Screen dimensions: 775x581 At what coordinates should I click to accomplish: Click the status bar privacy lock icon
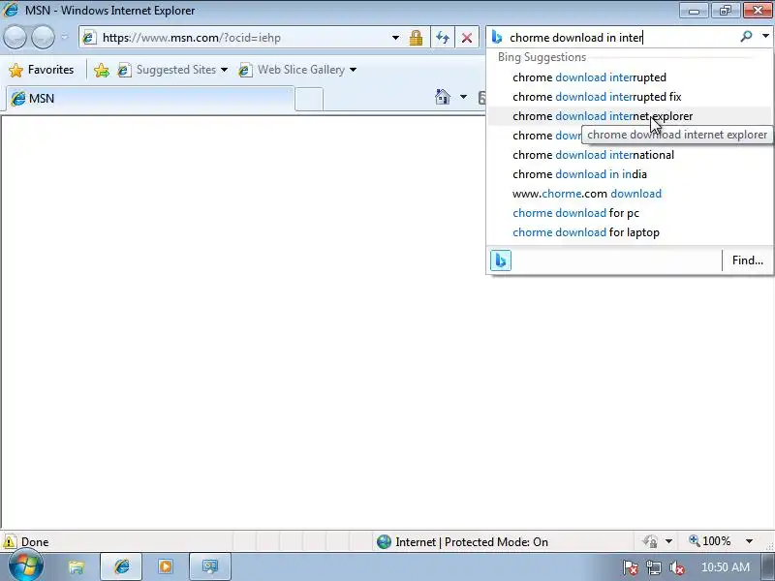650,541
